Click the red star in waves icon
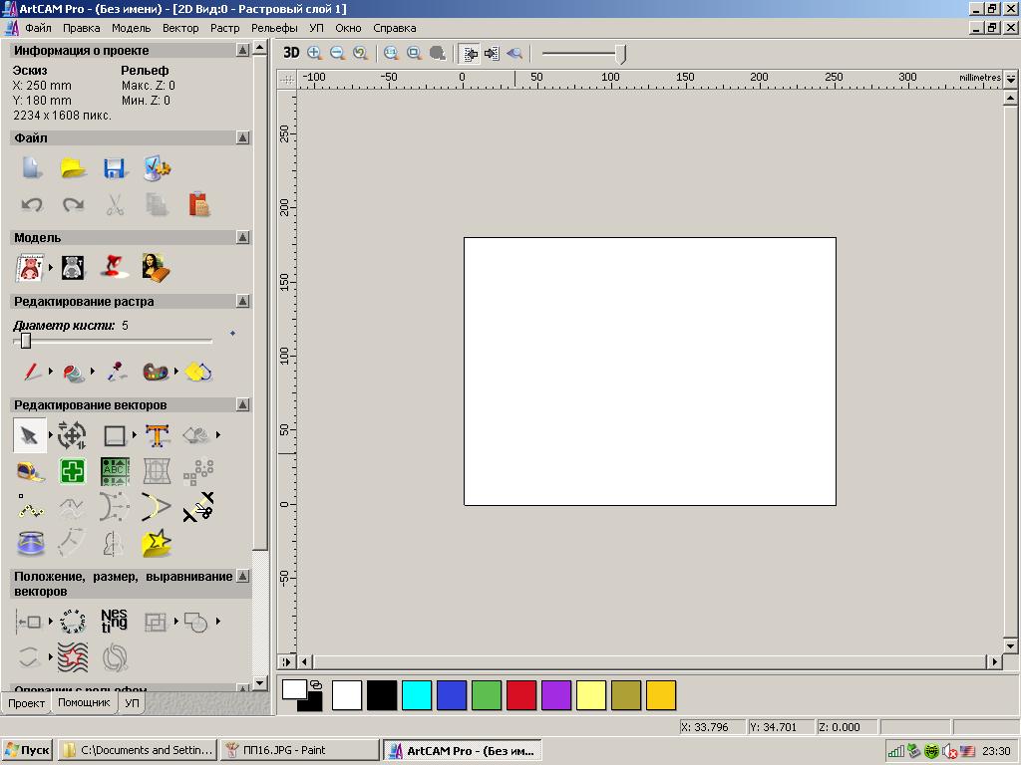Viewport: 1021px width, 765px height. tap(73, 657)
